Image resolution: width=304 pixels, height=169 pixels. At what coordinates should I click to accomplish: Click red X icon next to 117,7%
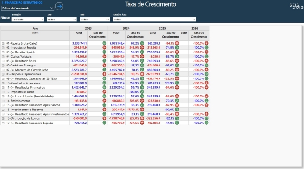point(142,56)
